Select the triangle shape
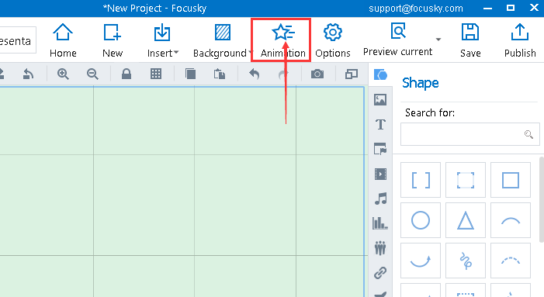The height and width of the screenshot is (297, 544). [x=466, y=220]
